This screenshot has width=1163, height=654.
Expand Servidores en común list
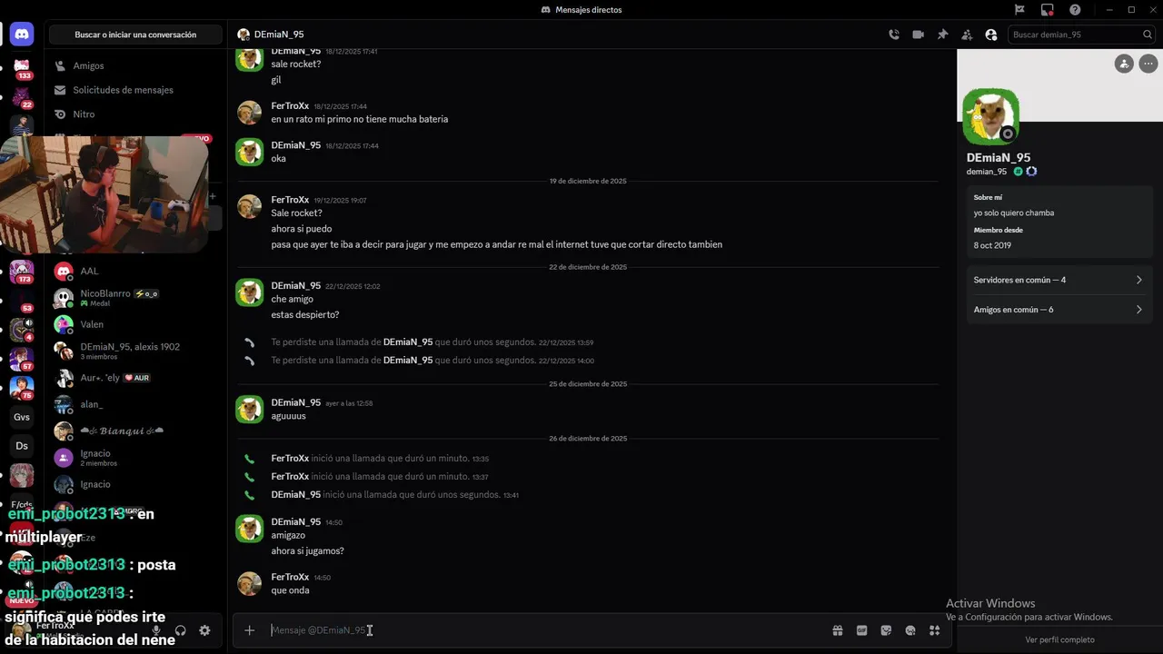(1058, 280)
